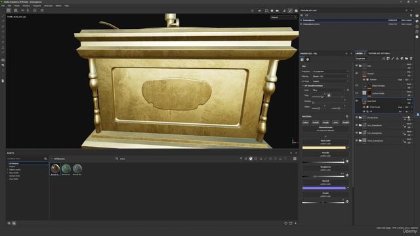
Task: Toggle the metal channel button
Action: [316, 123]
